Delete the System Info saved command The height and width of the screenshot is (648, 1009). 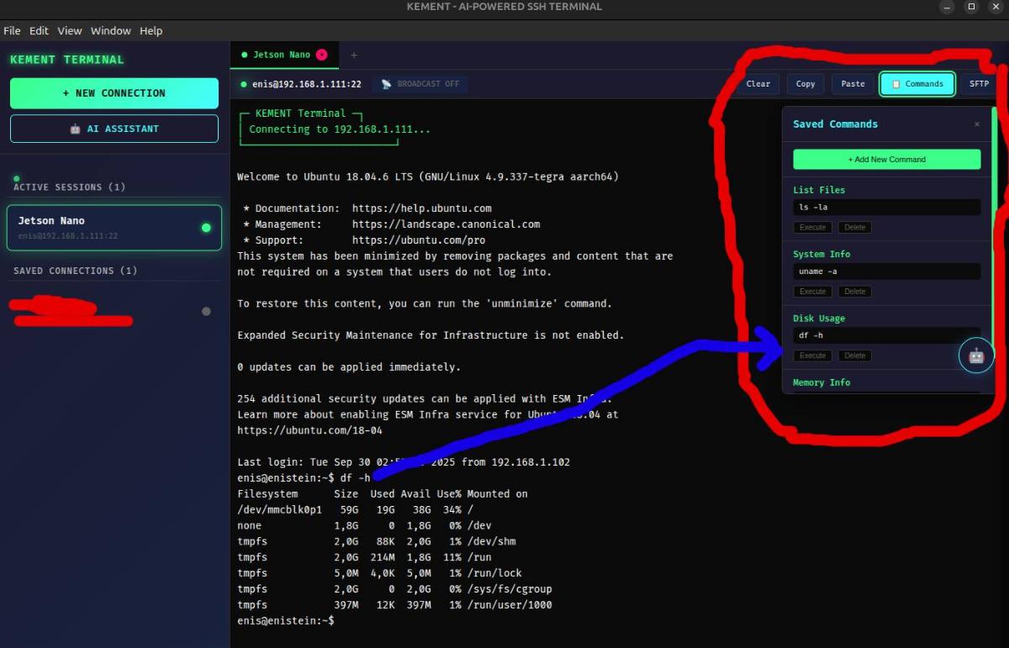point(854,292)
